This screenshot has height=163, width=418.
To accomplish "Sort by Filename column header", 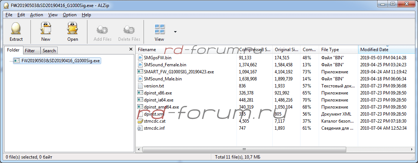I will coord(186,49).
